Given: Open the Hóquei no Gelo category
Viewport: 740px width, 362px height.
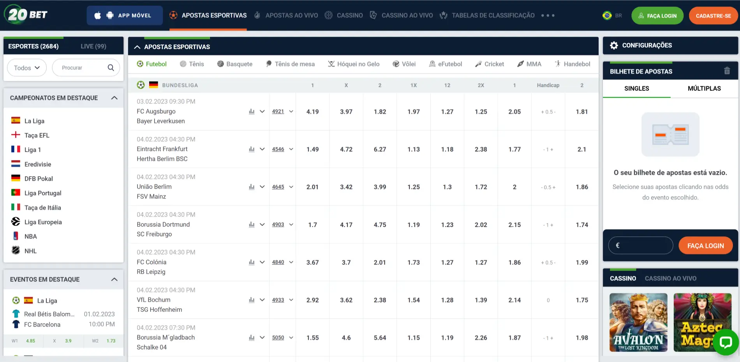Looking at the screenshot, I should (x=354, y=64).
